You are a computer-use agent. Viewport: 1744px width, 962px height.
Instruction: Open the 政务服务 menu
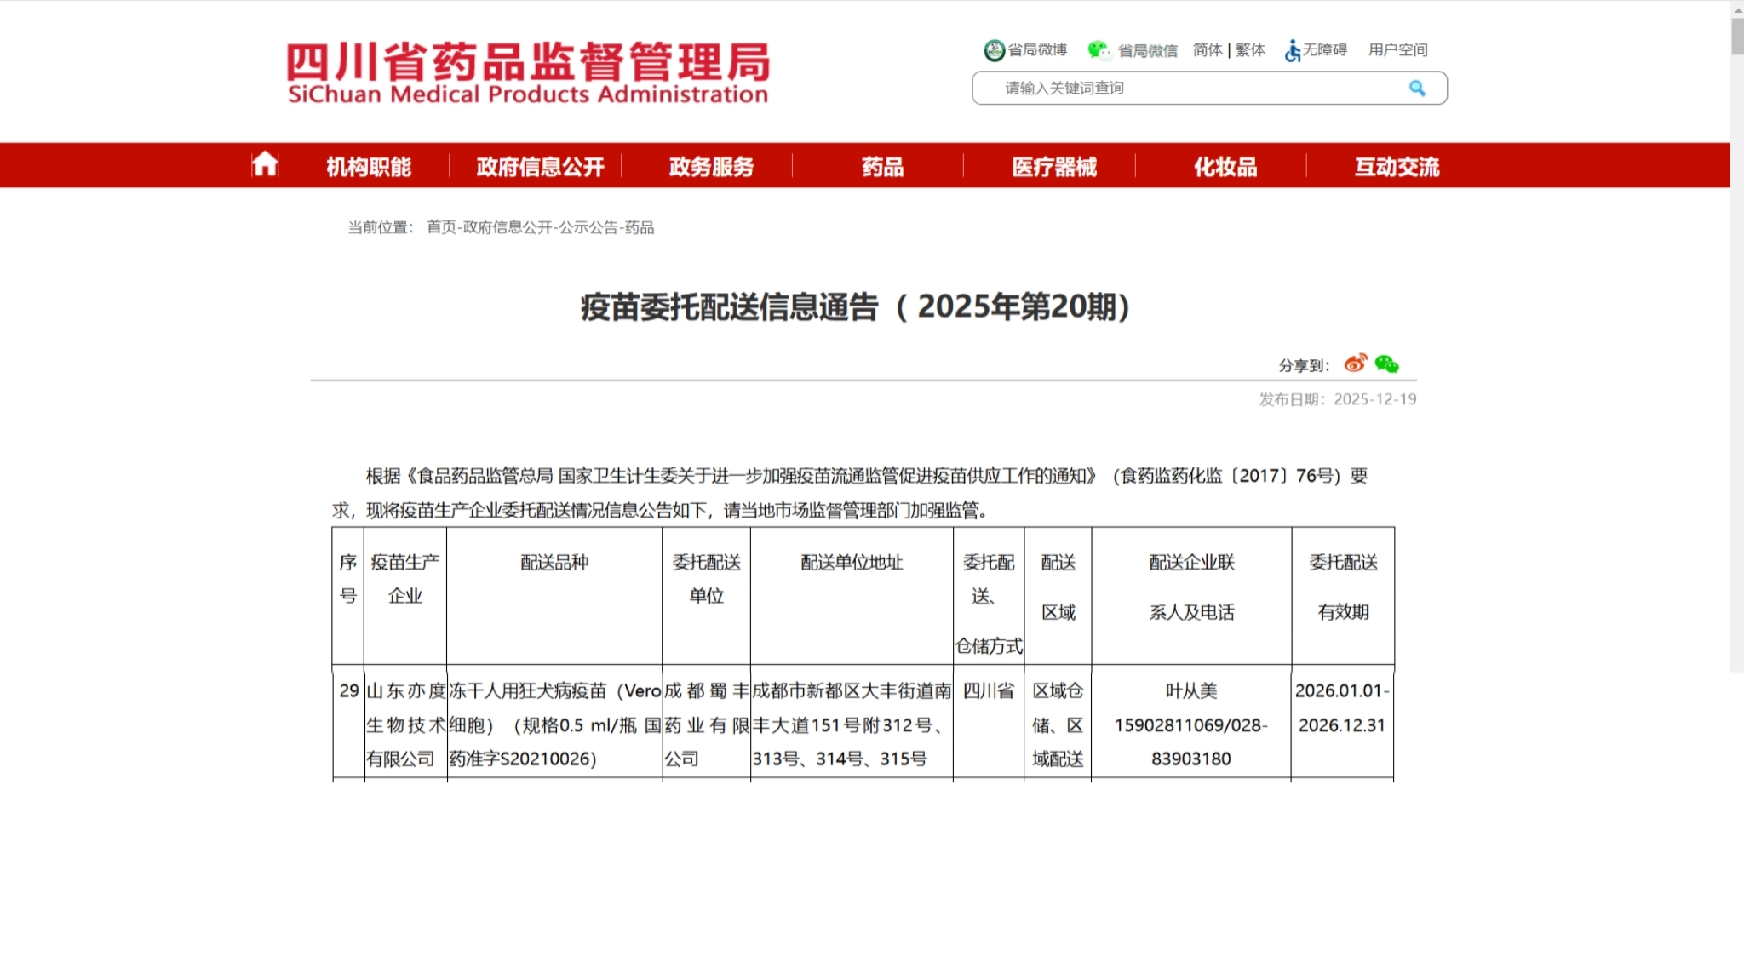click(711, 167)
